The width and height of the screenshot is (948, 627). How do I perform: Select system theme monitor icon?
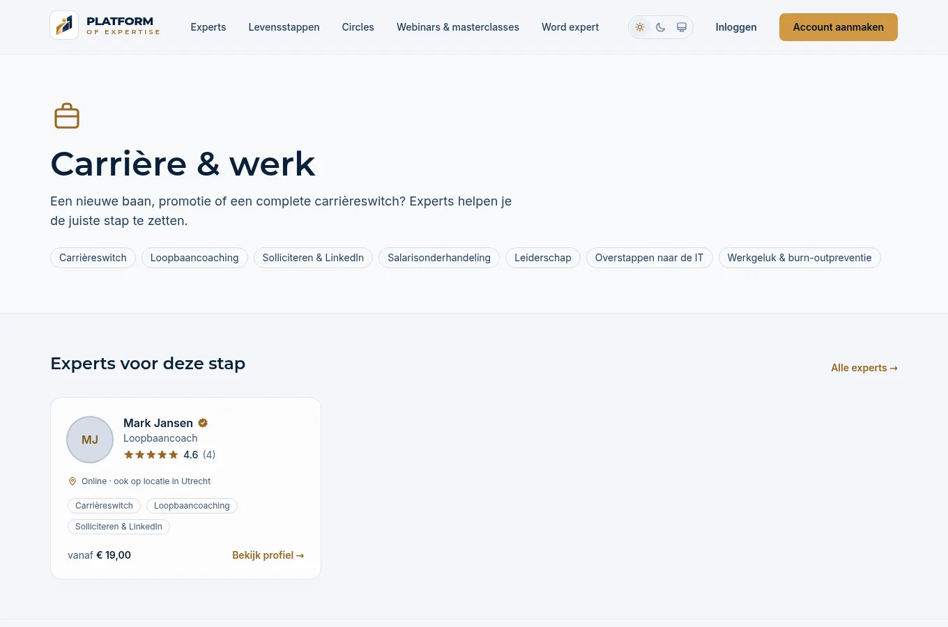pyautogui.click(x=682, y=27)
